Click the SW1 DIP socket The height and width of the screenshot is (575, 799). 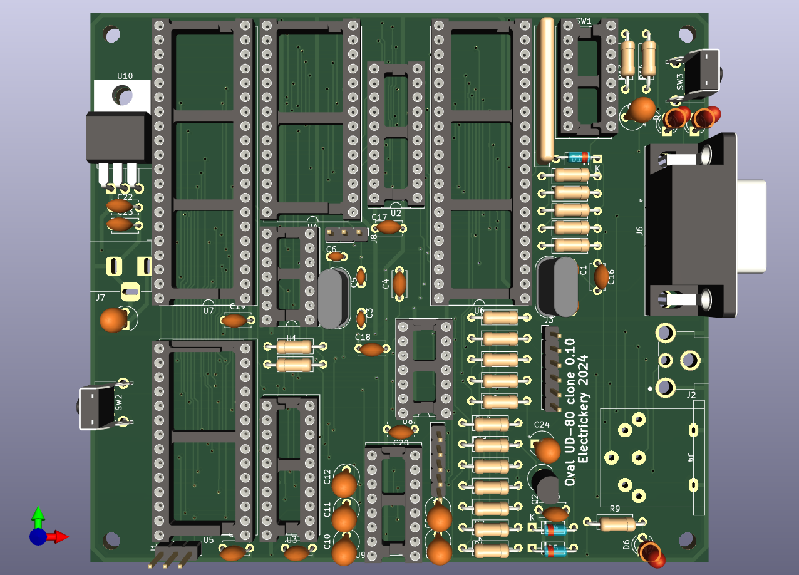(x=589, y=78)
